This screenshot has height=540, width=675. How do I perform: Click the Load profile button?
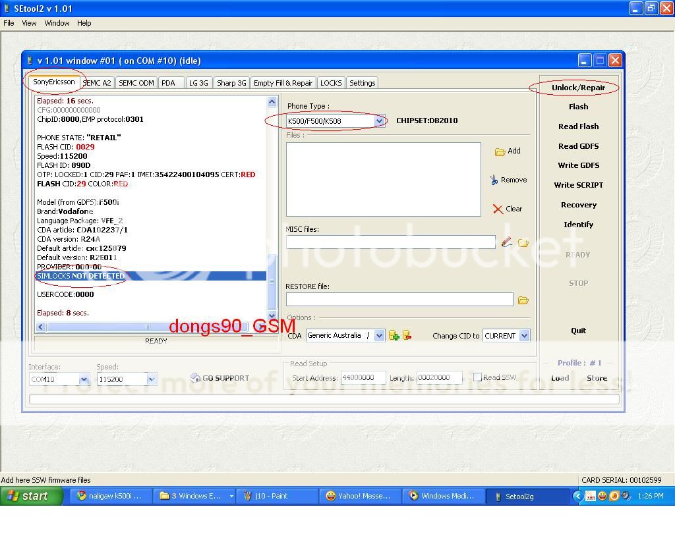tap(560, 378)
